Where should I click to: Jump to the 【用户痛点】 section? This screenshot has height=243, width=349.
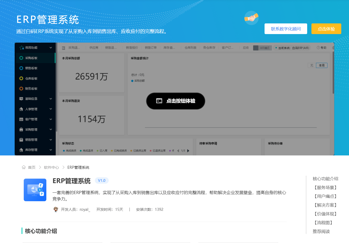(x=326, y=196)
